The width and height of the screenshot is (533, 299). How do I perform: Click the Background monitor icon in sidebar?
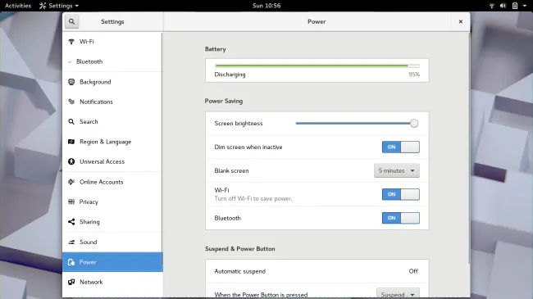[71, 82]
